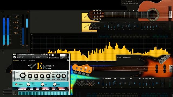This screenshot has width=173, height=97.
Task: Toggle the Chorus red button on
Action: 16,84
